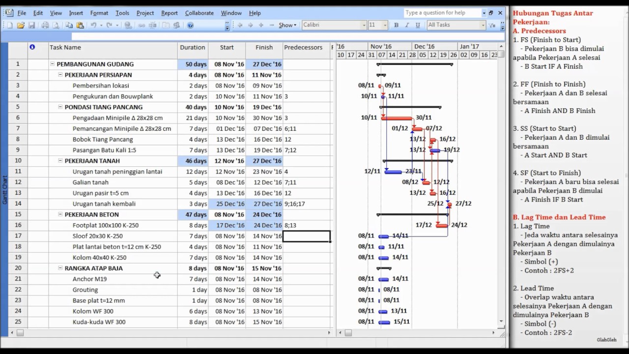Save the project with the floppy icon
The image size is (629, 354).
point(31,25)
